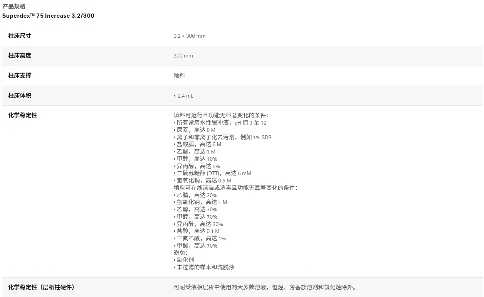Select the 柱床尺寸 row label
484x297 pixels.
tap(19, 35)
